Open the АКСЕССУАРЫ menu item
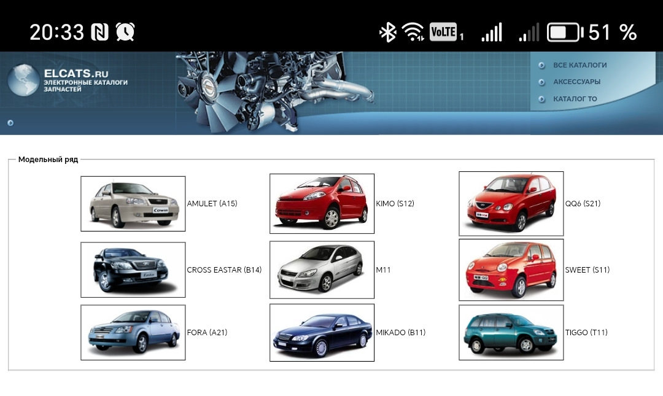The image size is (663, 396). (576, 82)
